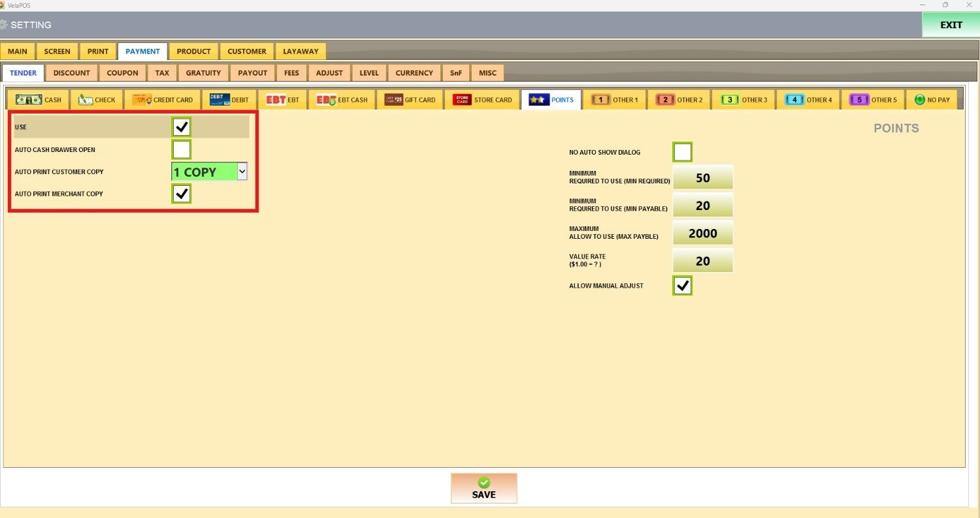Open the EBT Cash tender icon
This screenshot has height=518, width=980.
[x=341, y=100]
